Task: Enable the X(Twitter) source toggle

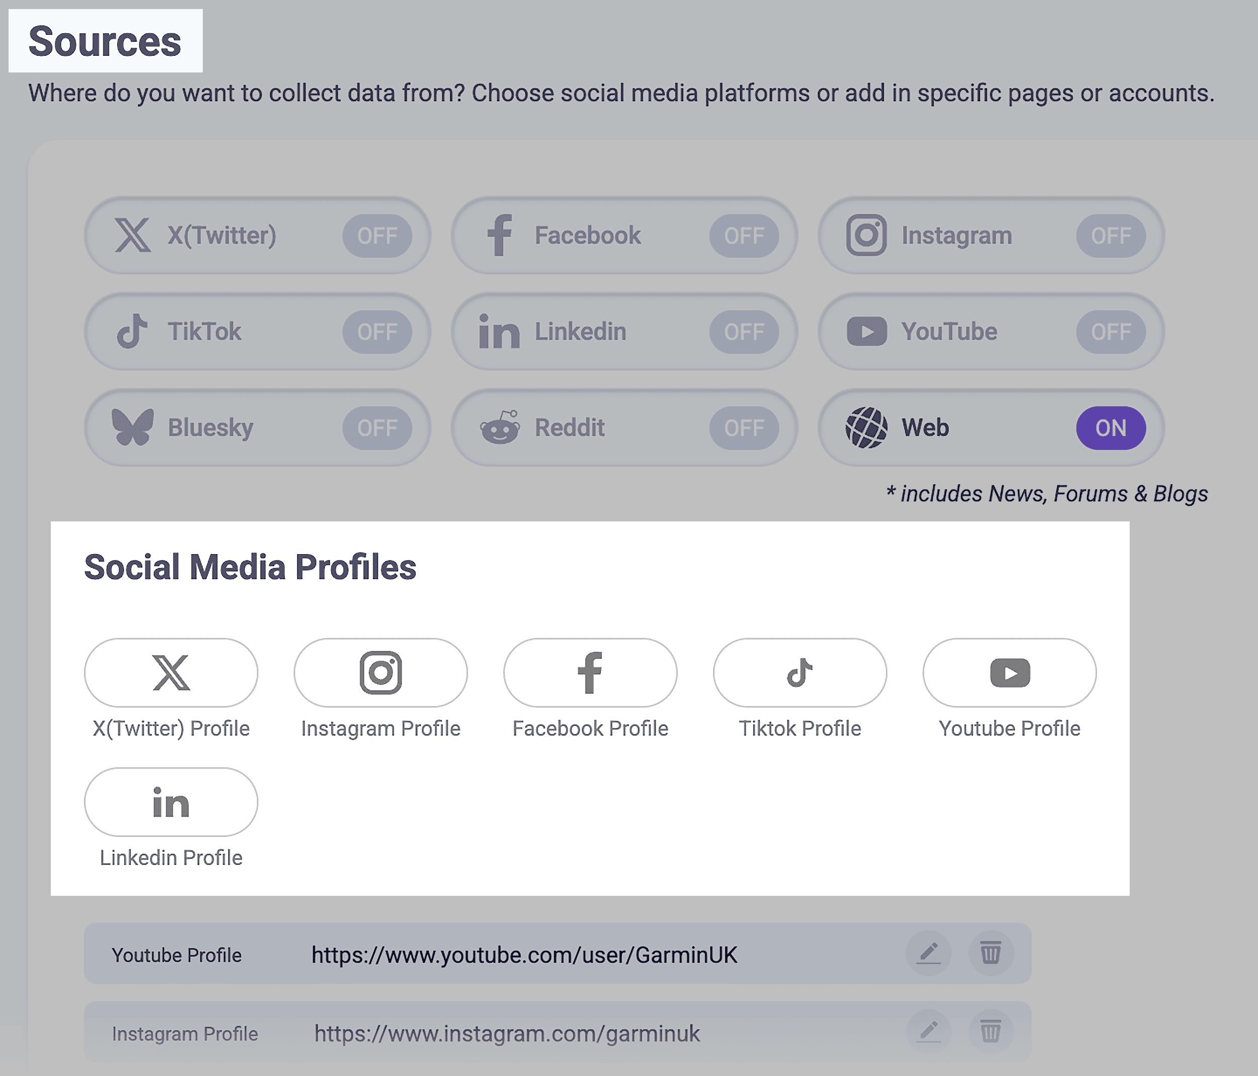Action: [x=377, y=236]
